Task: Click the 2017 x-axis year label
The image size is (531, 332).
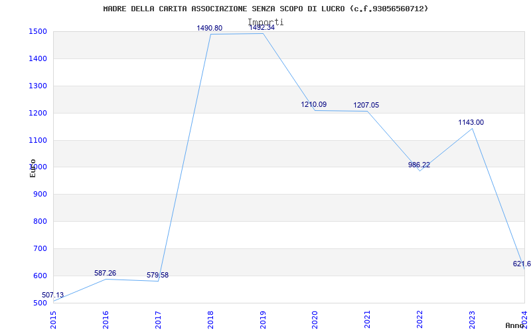Action: coord(158,320)
